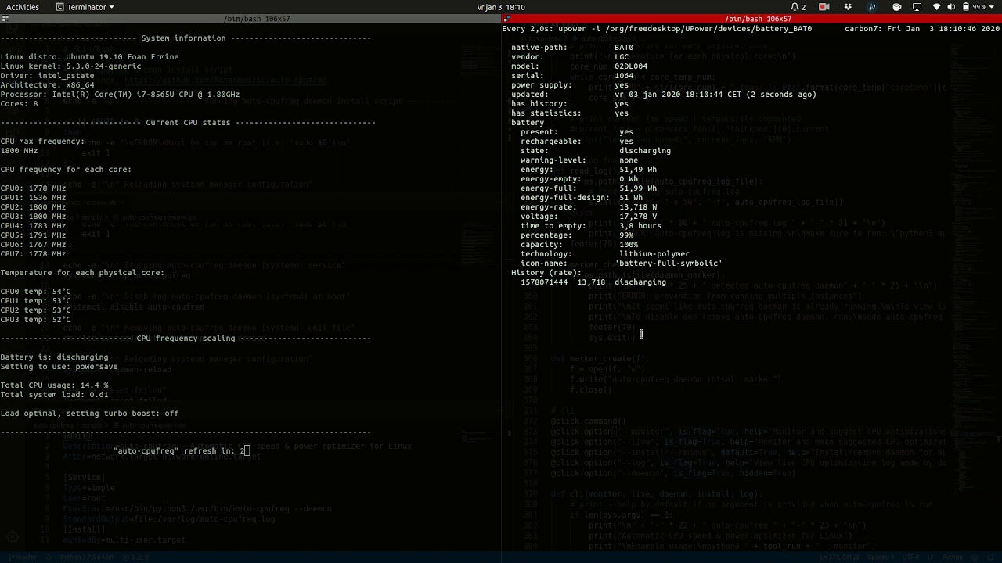Viewport: 1002px width, 563px height.
Task: Click the CPU0 temp: 54°C line
Action: point(35,291)
